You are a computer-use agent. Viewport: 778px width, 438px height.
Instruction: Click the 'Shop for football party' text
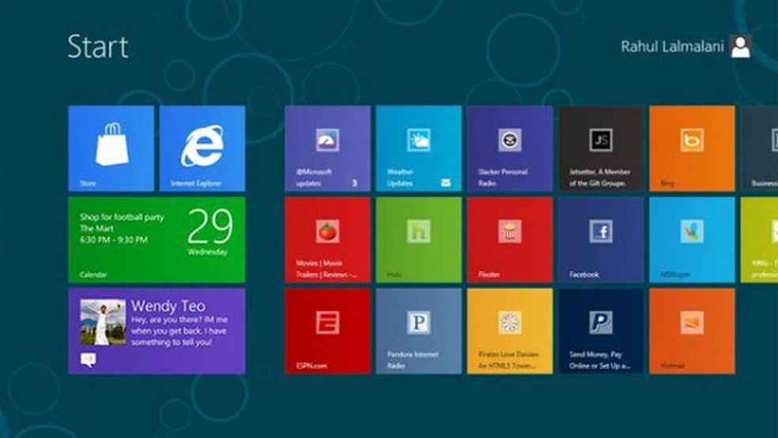click(122, 217)
